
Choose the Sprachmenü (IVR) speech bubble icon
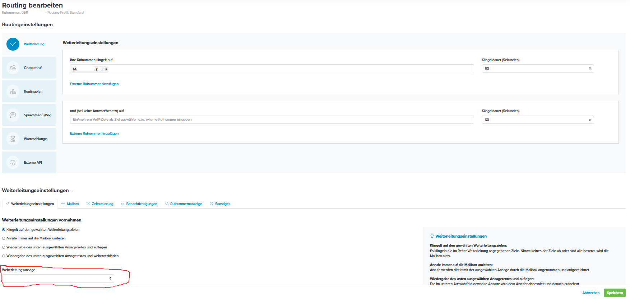[x=13, y=115]
